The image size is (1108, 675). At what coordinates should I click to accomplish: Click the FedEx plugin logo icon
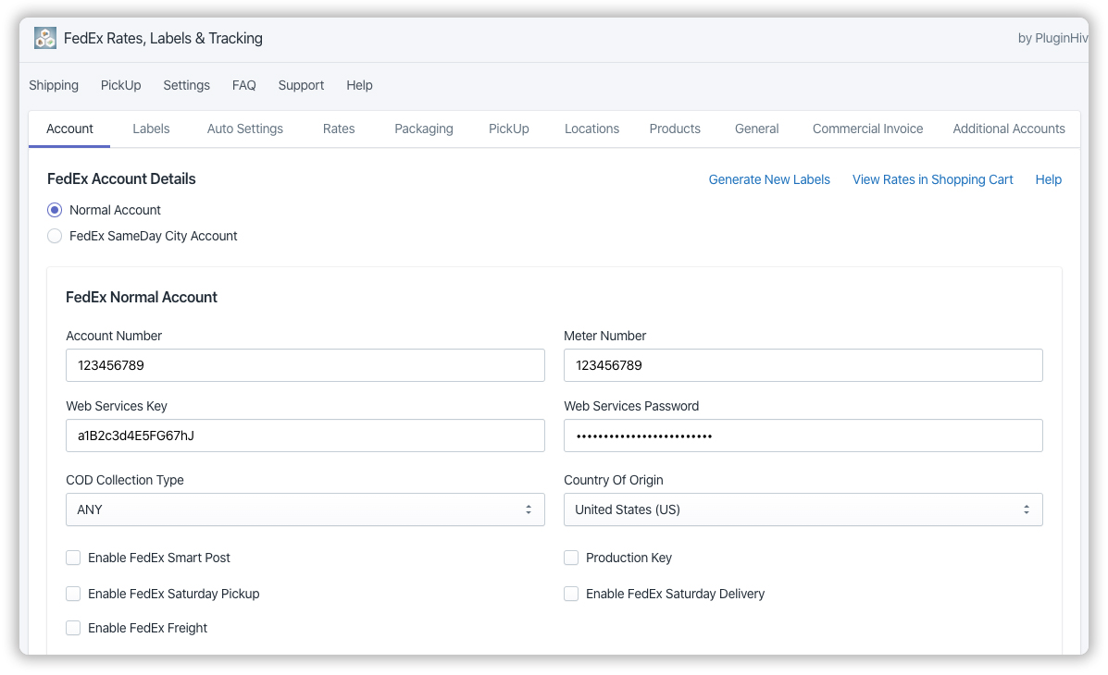pos(45,38)
